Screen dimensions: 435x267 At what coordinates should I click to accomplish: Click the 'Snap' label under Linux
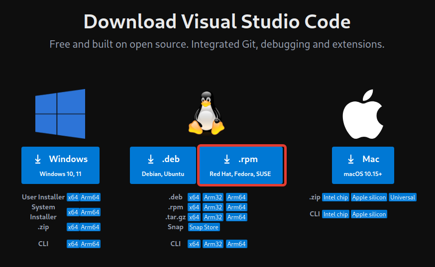175,227
